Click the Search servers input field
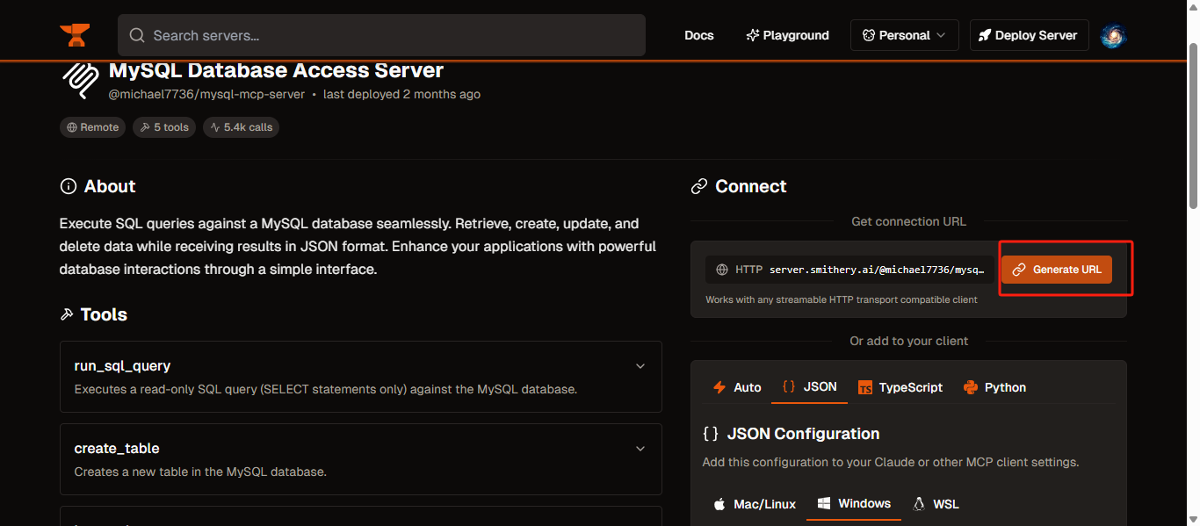This screenshot has height=526, width=1200. [381, 35]
